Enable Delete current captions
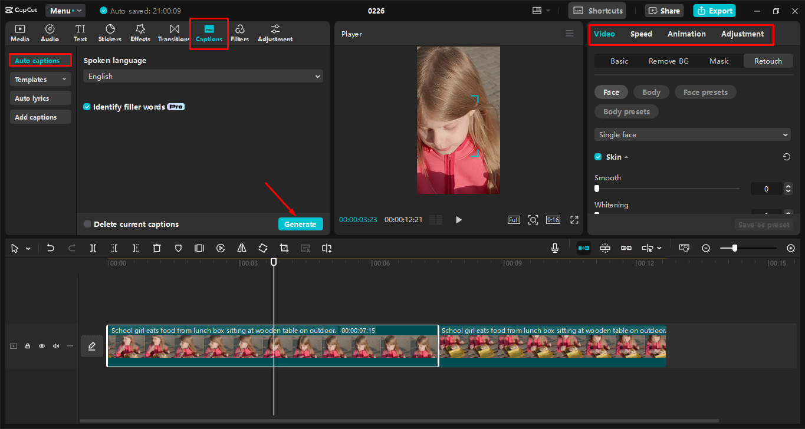 [x=87, y=224]
